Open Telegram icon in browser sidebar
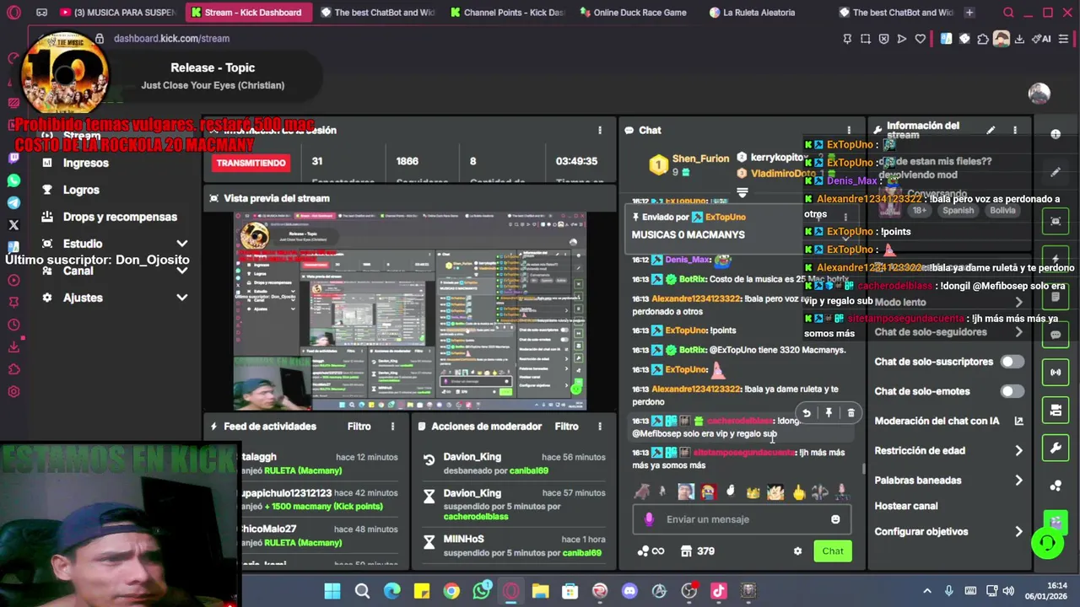 coord(13,202)
